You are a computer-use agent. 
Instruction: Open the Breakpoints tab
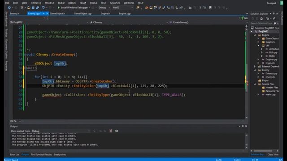click(60, 155)
